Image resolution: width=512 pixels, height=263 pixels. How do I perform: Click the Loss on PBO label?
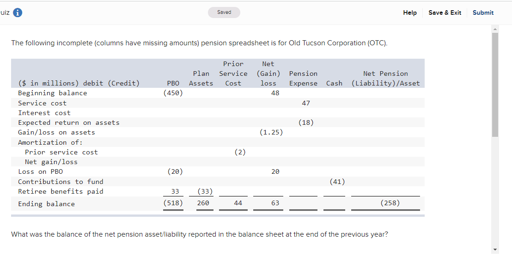tap(41, 172)
